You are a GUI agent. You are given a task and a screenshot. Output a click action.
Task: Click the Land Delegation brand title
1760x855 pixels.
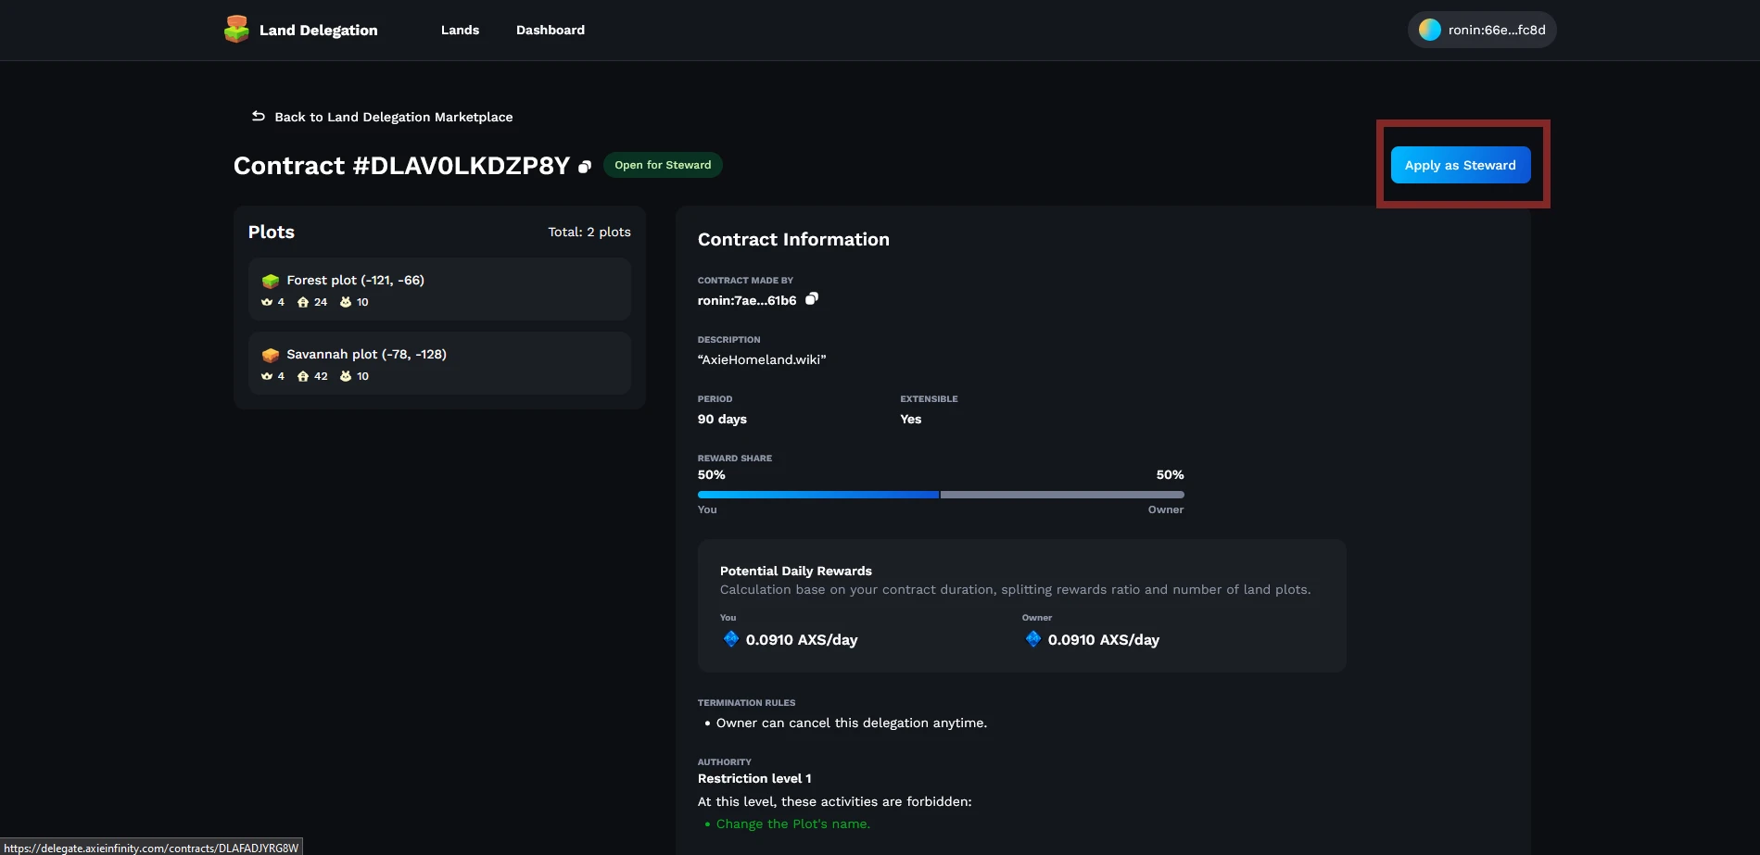319,31
